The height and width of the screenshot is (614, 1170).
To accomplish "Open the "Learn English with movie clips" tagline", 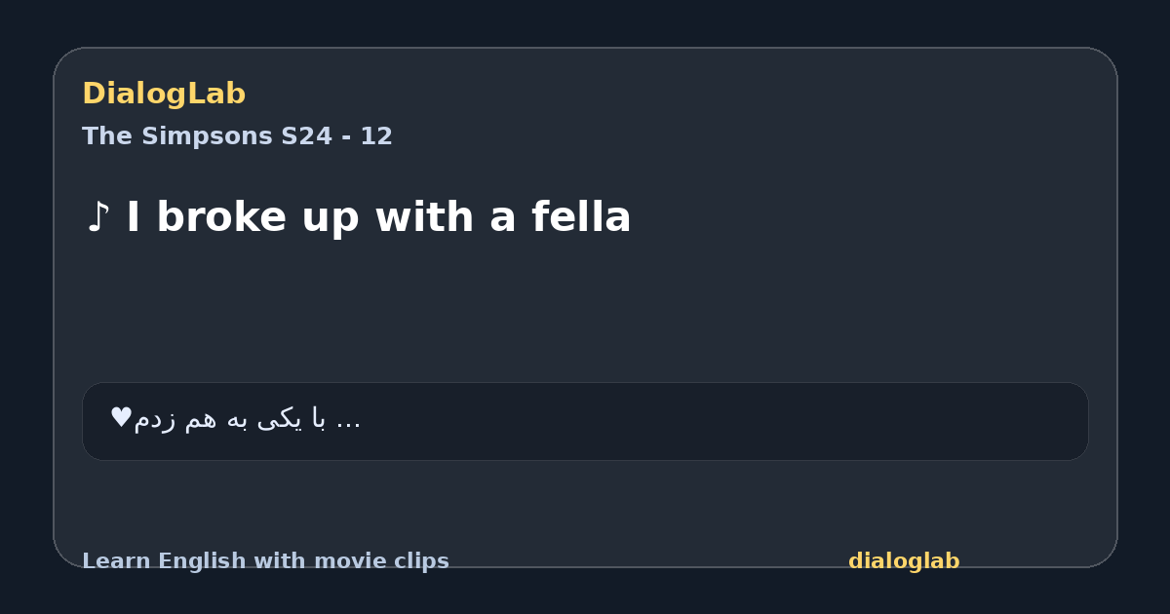I will coord(265,561).
